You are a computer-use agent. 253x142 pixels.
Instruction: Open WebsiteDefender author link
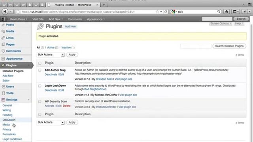106,107
